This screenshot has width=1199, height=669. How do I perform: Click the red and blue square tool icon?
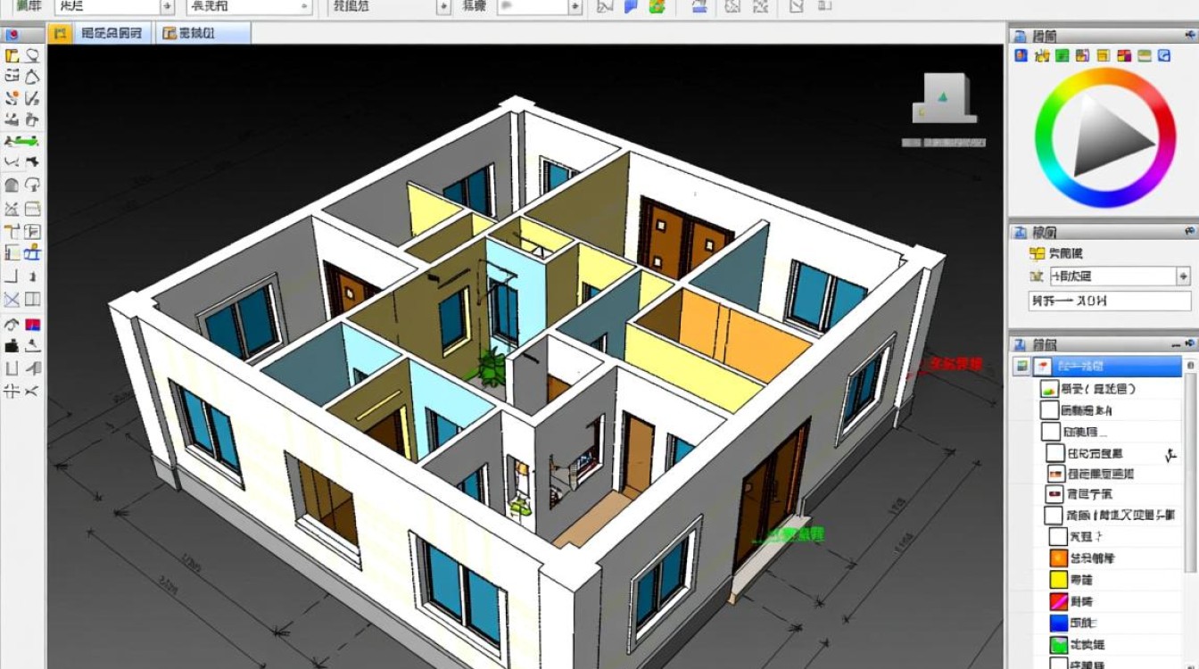coord(33,324)
